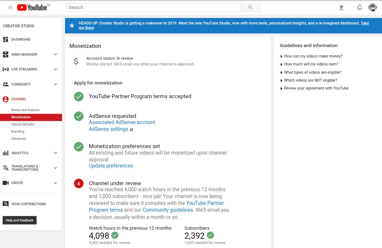Viewport: 382px width, 248px height.
Task: Open Upload defaults under Channel
Action: pyautogui.click(x=23, y=124)
